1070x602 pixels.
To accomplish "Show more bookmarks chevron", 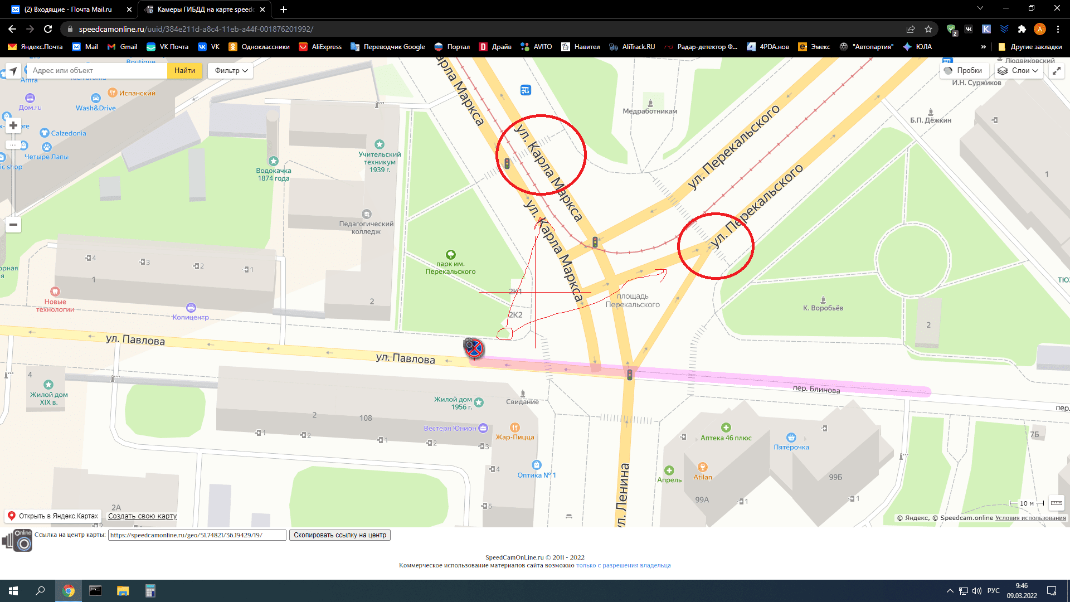I will point(983,47).
